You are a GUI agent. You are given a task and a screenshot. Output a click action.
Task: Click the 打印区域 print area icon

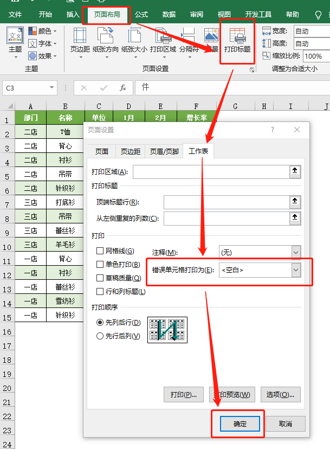[x=163, y=36]
